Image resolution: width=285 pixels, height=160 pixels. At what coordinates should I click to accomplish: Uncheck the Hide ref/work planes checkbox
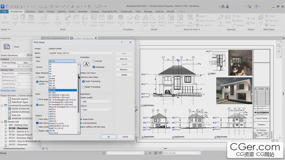37,123
